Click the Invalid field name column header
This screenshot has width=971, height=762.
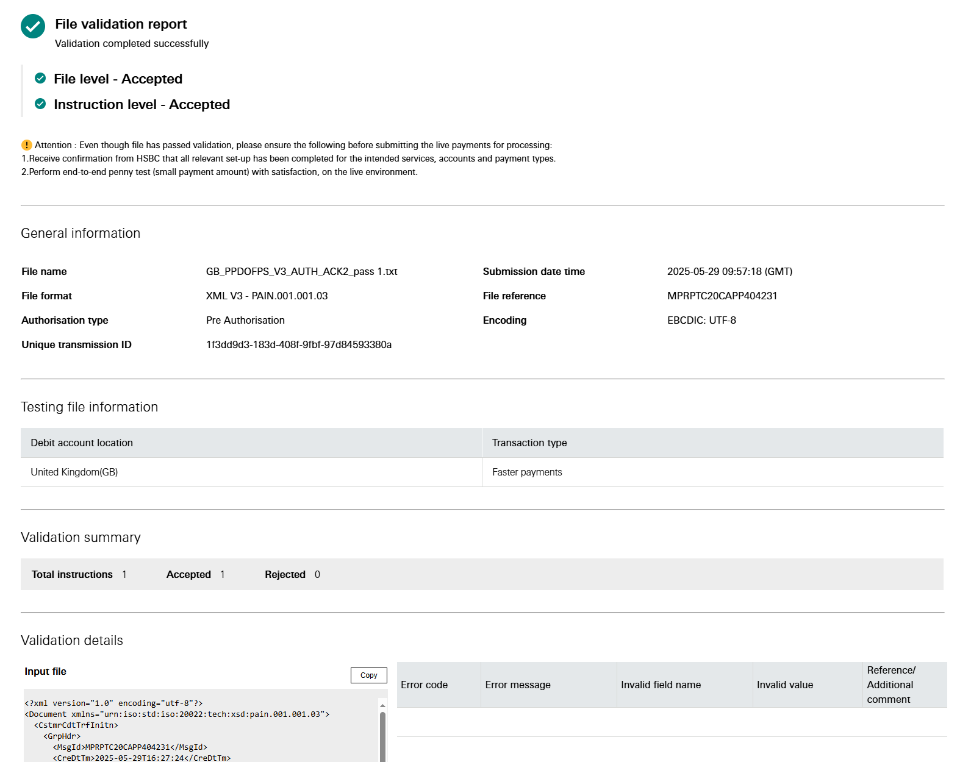coord(684,685)
